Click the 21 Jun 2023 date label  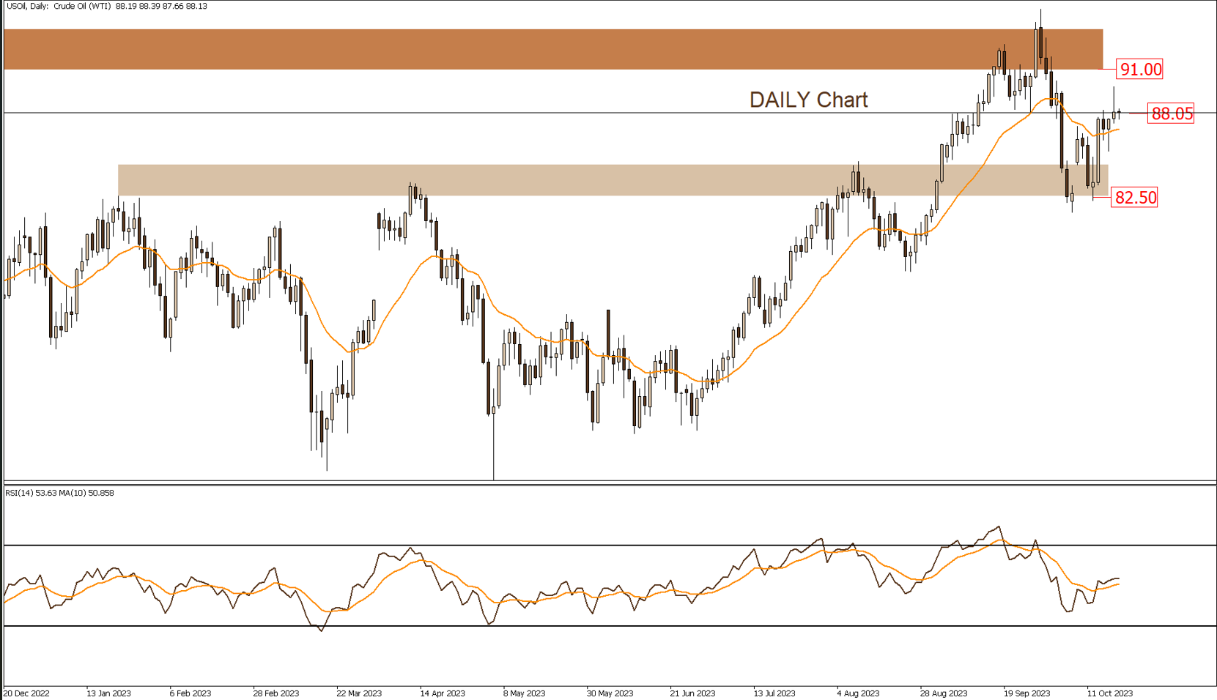[692, 693]
